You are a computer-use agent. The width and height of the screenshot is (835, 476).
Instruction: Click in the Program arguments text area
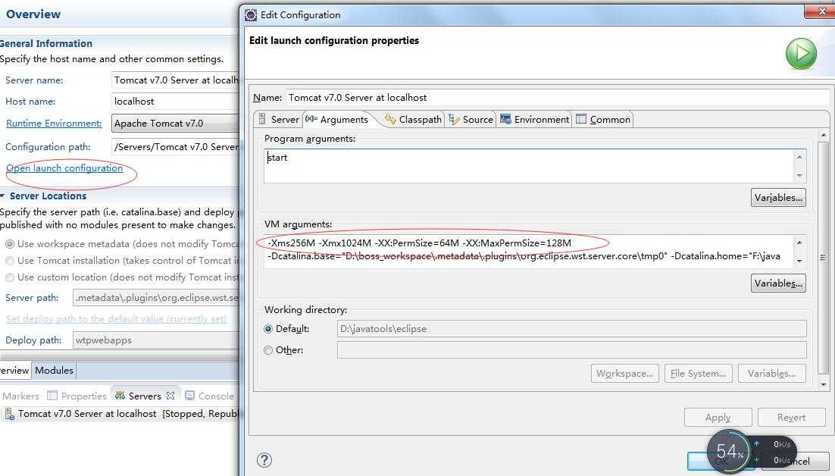click(x=529, y=166)
